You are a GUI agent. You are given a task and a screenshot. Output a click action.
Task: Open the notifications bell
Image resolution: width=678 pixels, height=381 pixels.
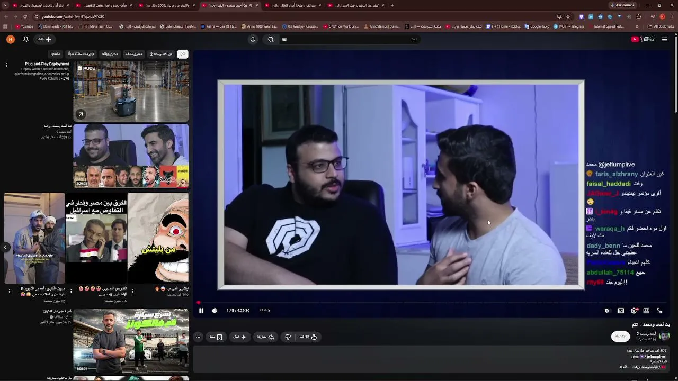[25, 39]
